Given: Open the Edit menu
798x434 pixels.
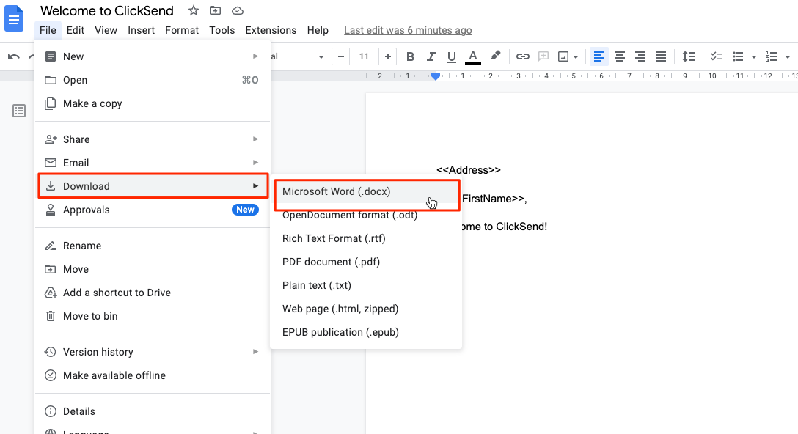Looking at the screenshot, I should (76, 30).
